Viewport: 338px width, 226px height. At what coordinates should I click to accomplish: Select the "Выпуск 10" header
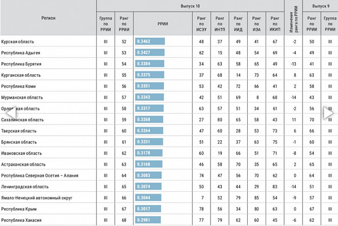click(190, 6)
